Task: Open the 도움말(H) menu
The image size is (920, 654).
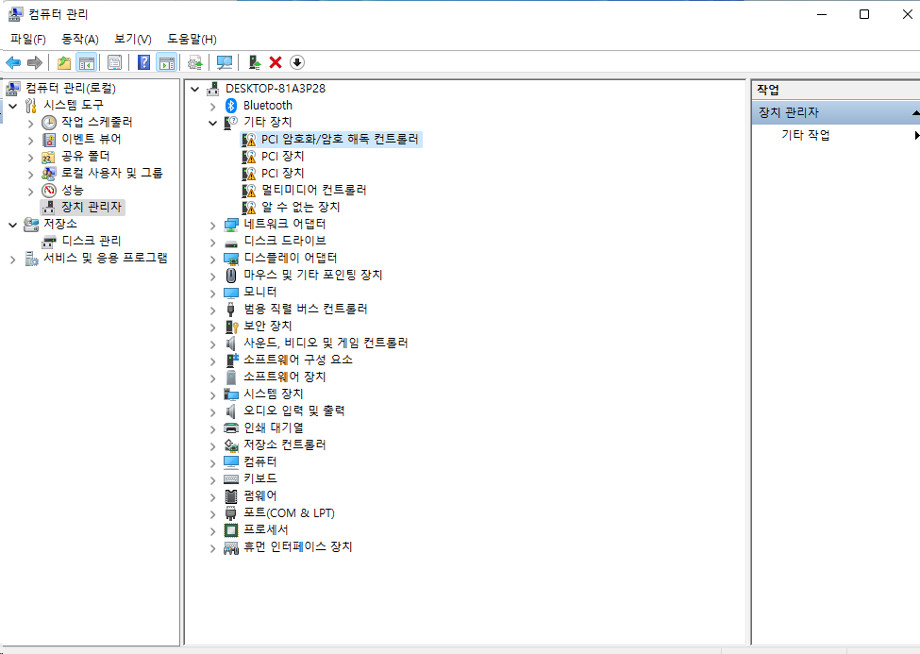Action: [x=192, y=40]
